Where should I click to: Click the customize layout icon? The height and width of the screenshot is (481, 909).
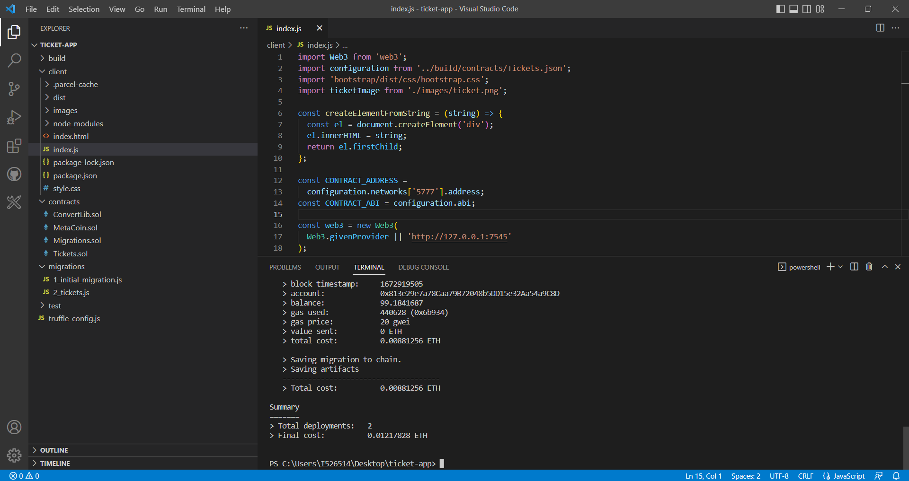820,9
